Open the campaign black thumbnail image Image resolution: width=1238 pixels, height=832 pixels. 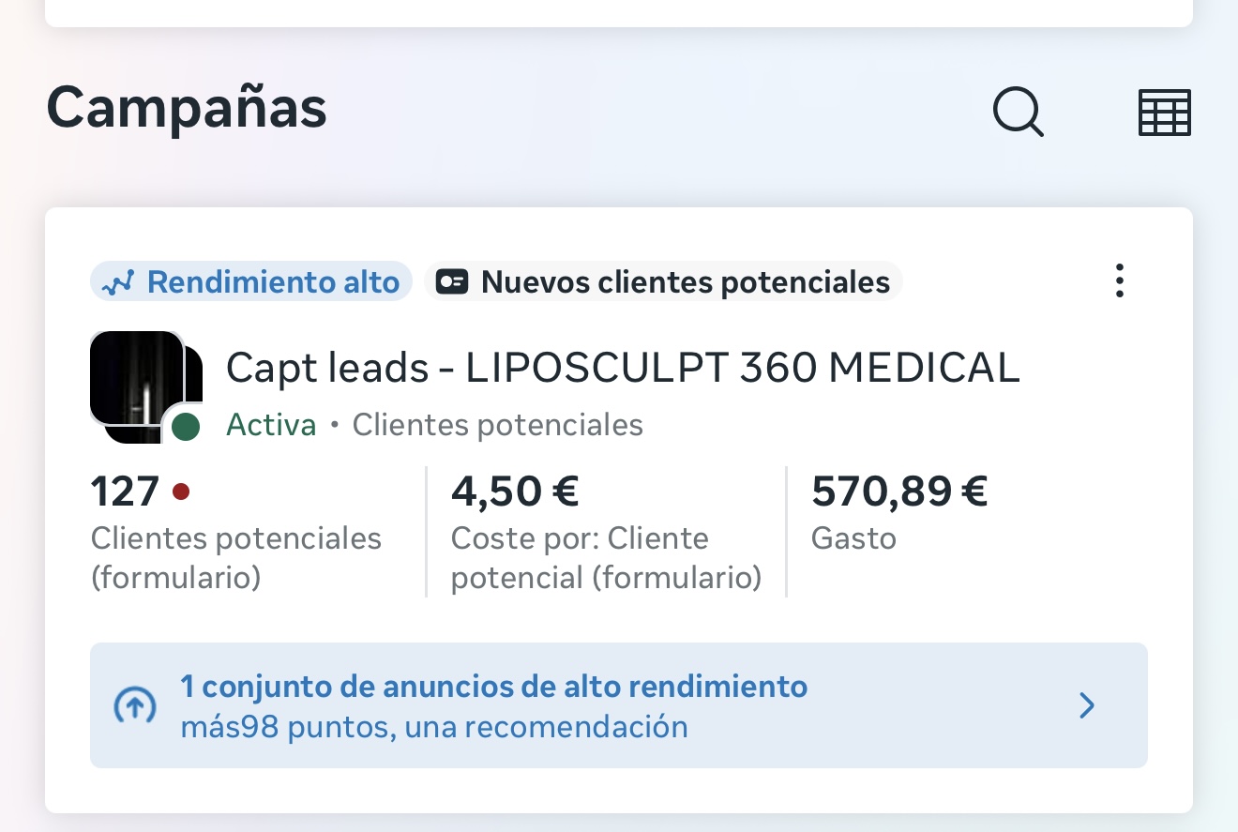(146, 386)
